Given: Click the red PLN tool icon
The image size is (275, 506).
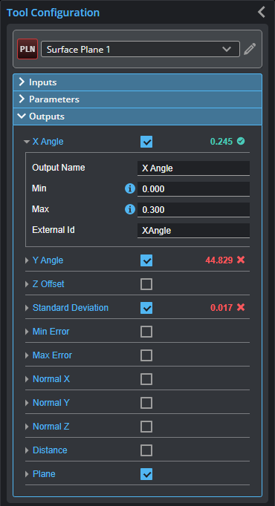Looking at the screenshot, I should click(27, 49).
